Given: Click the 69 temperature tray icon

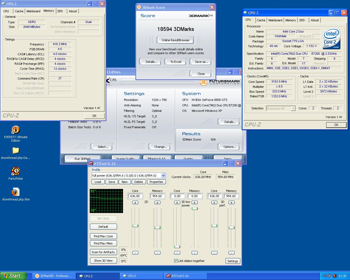Looking at the screenshot, I should [x=325, y=276].
